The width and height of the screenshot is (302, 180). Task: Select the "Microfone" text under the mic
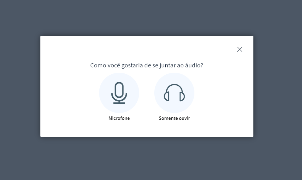coord(119,118)
